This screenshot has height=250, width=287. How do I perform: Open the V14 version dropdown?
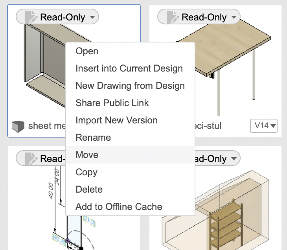point(263,126)
